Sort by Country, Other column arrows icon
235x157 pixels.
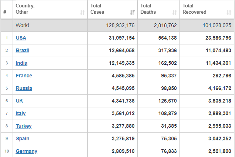coord(82,12)
